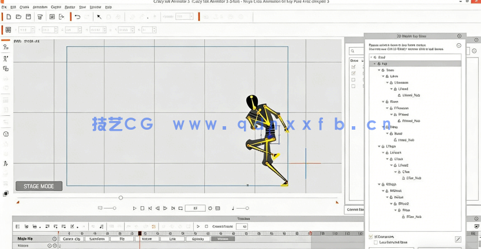Play the animation from the playback bar
The height and width of the screenshot is (249, 481).
click(x=134, y=208)
